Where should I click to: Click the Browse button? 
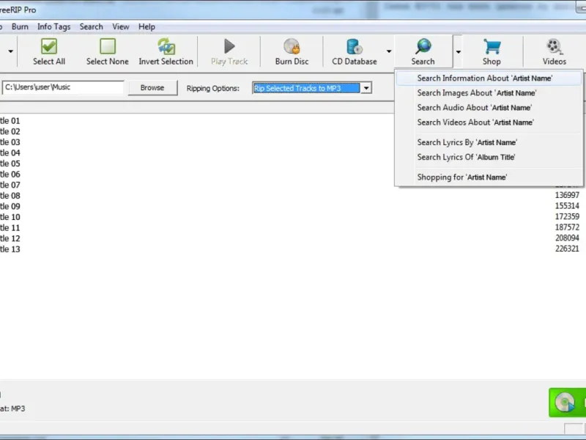point(152,88)
